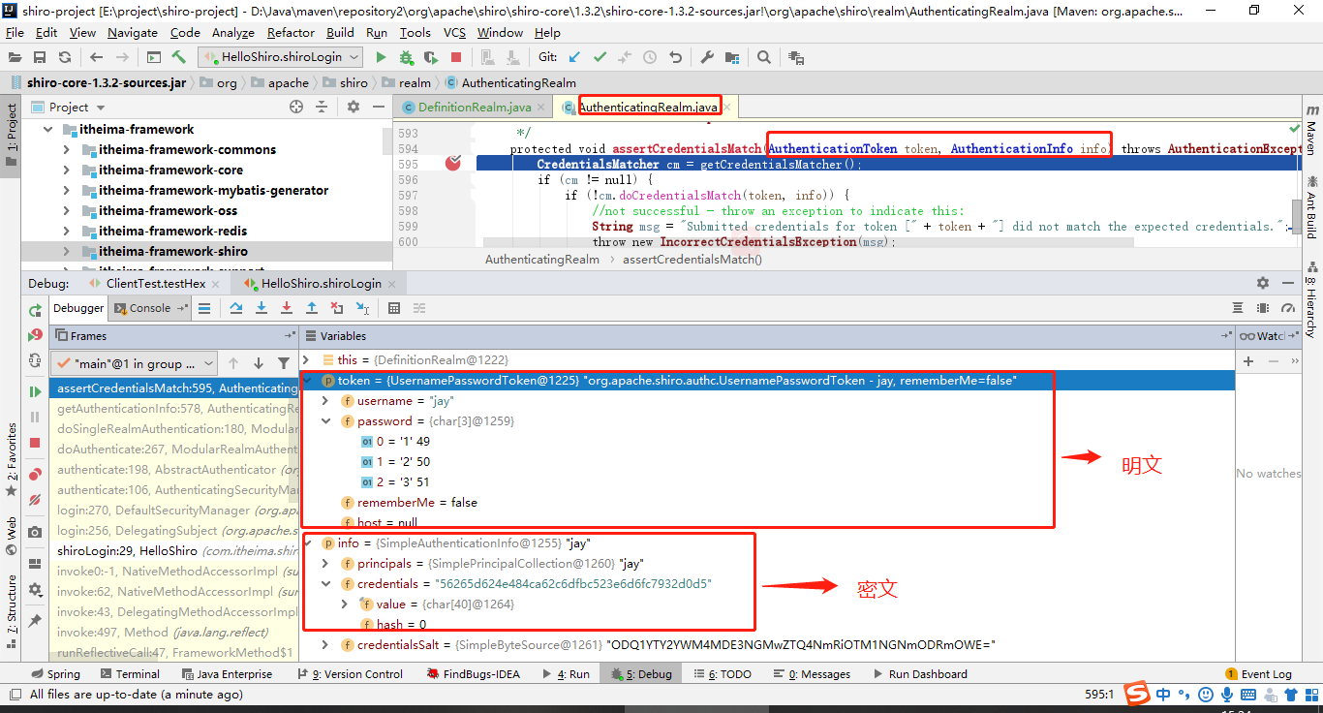Open the Refactor menu
This screenshot has width=1323, height=713.
pos(291,32)
